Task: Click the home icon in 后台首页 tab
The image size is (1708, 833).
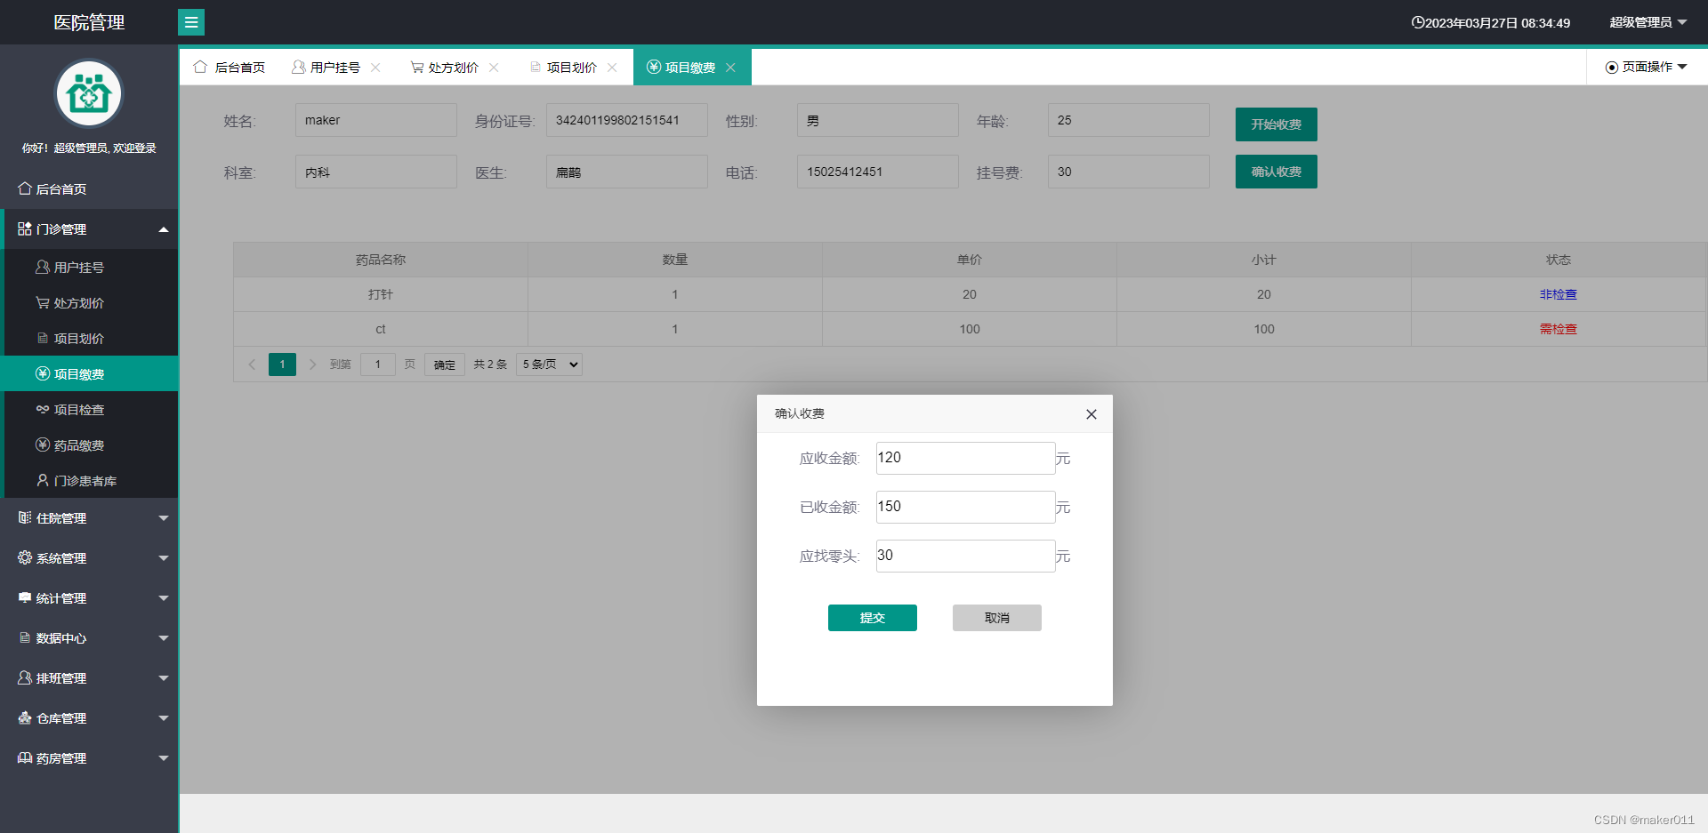Action: (200, 67)
